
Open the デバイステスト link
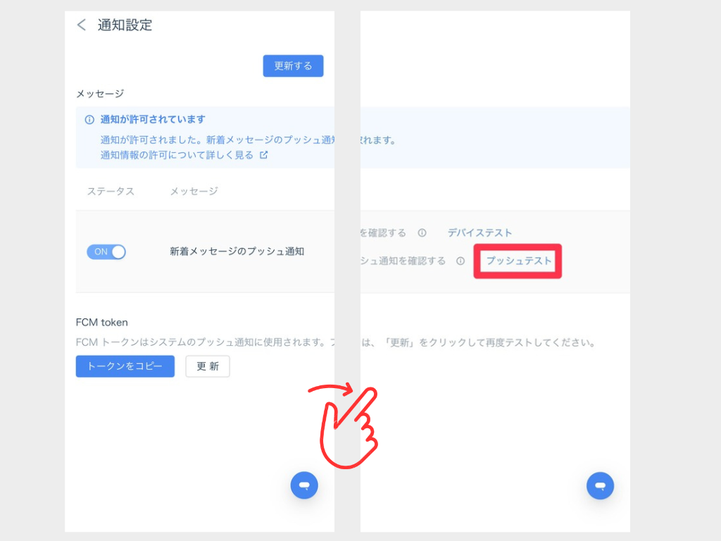(x=479, y=233)
